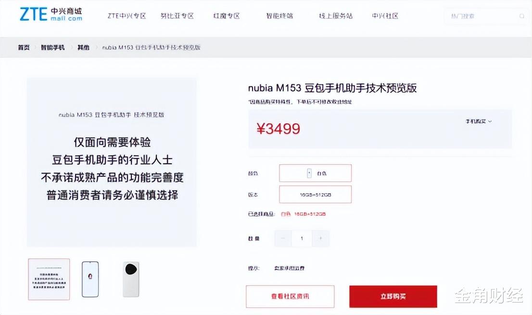
Task: Choose the 16GB+512GB version option
Action: pos(315,194)
